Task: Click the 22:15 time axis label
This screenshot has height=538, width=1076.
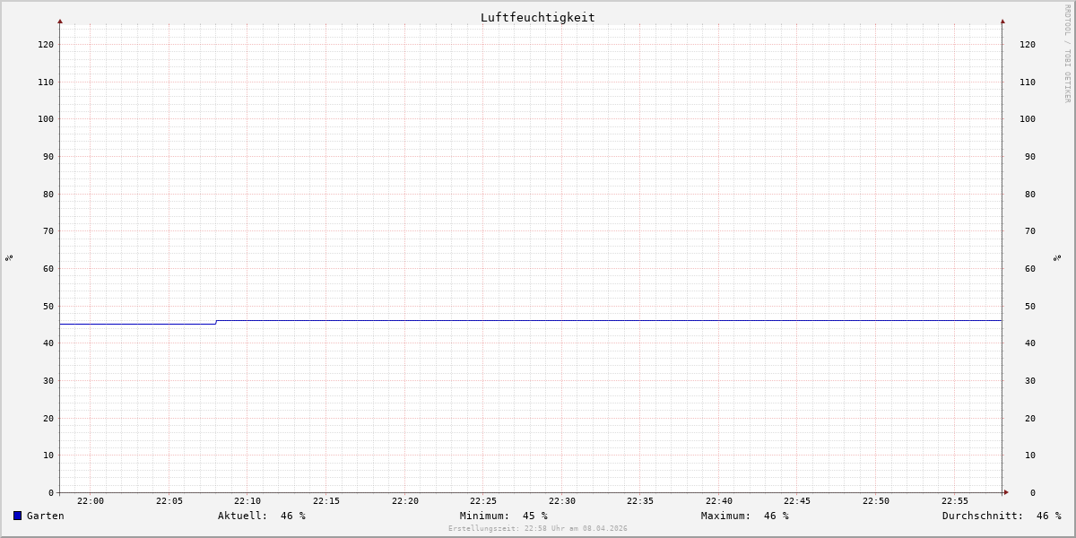Action: click(326, 501)
